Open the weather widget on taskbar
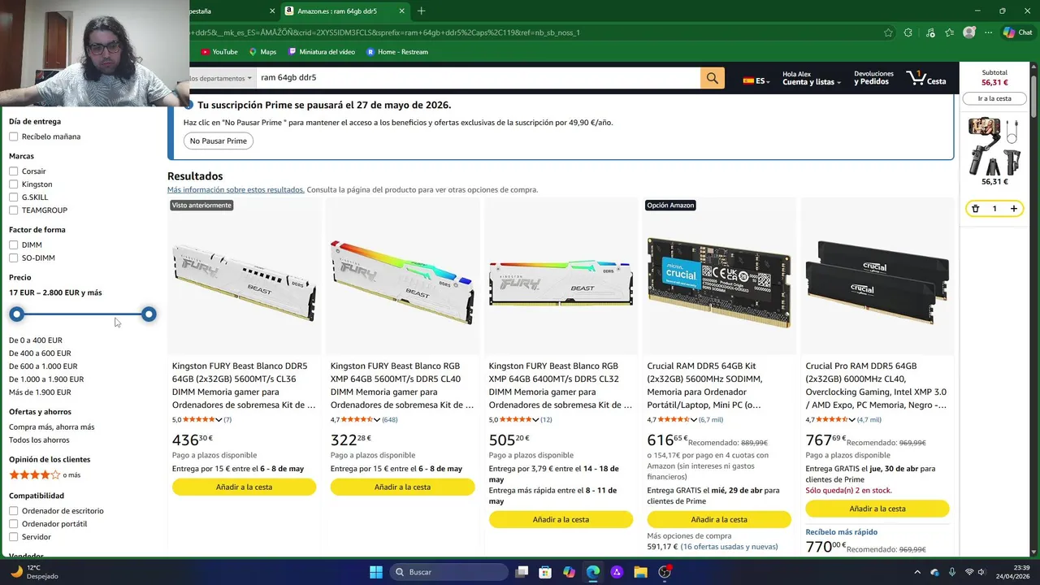The width and height of the screenshot is (1040, 585). pos(32,572)
